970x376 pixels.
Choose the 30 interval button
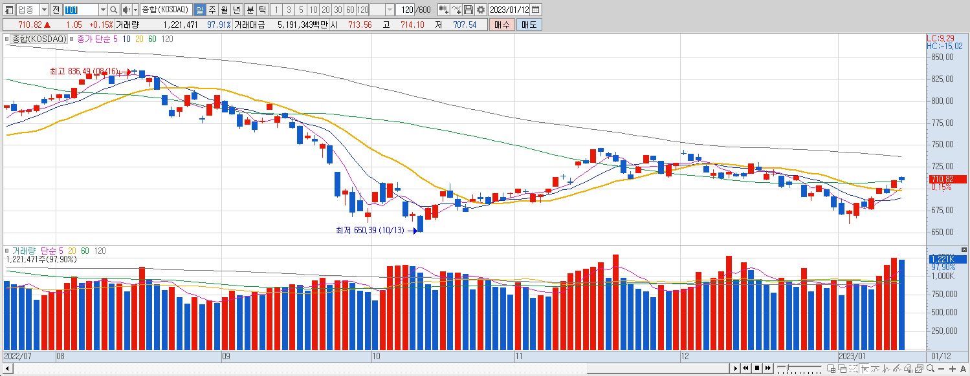pyautogui.click(x=338, y=10)
